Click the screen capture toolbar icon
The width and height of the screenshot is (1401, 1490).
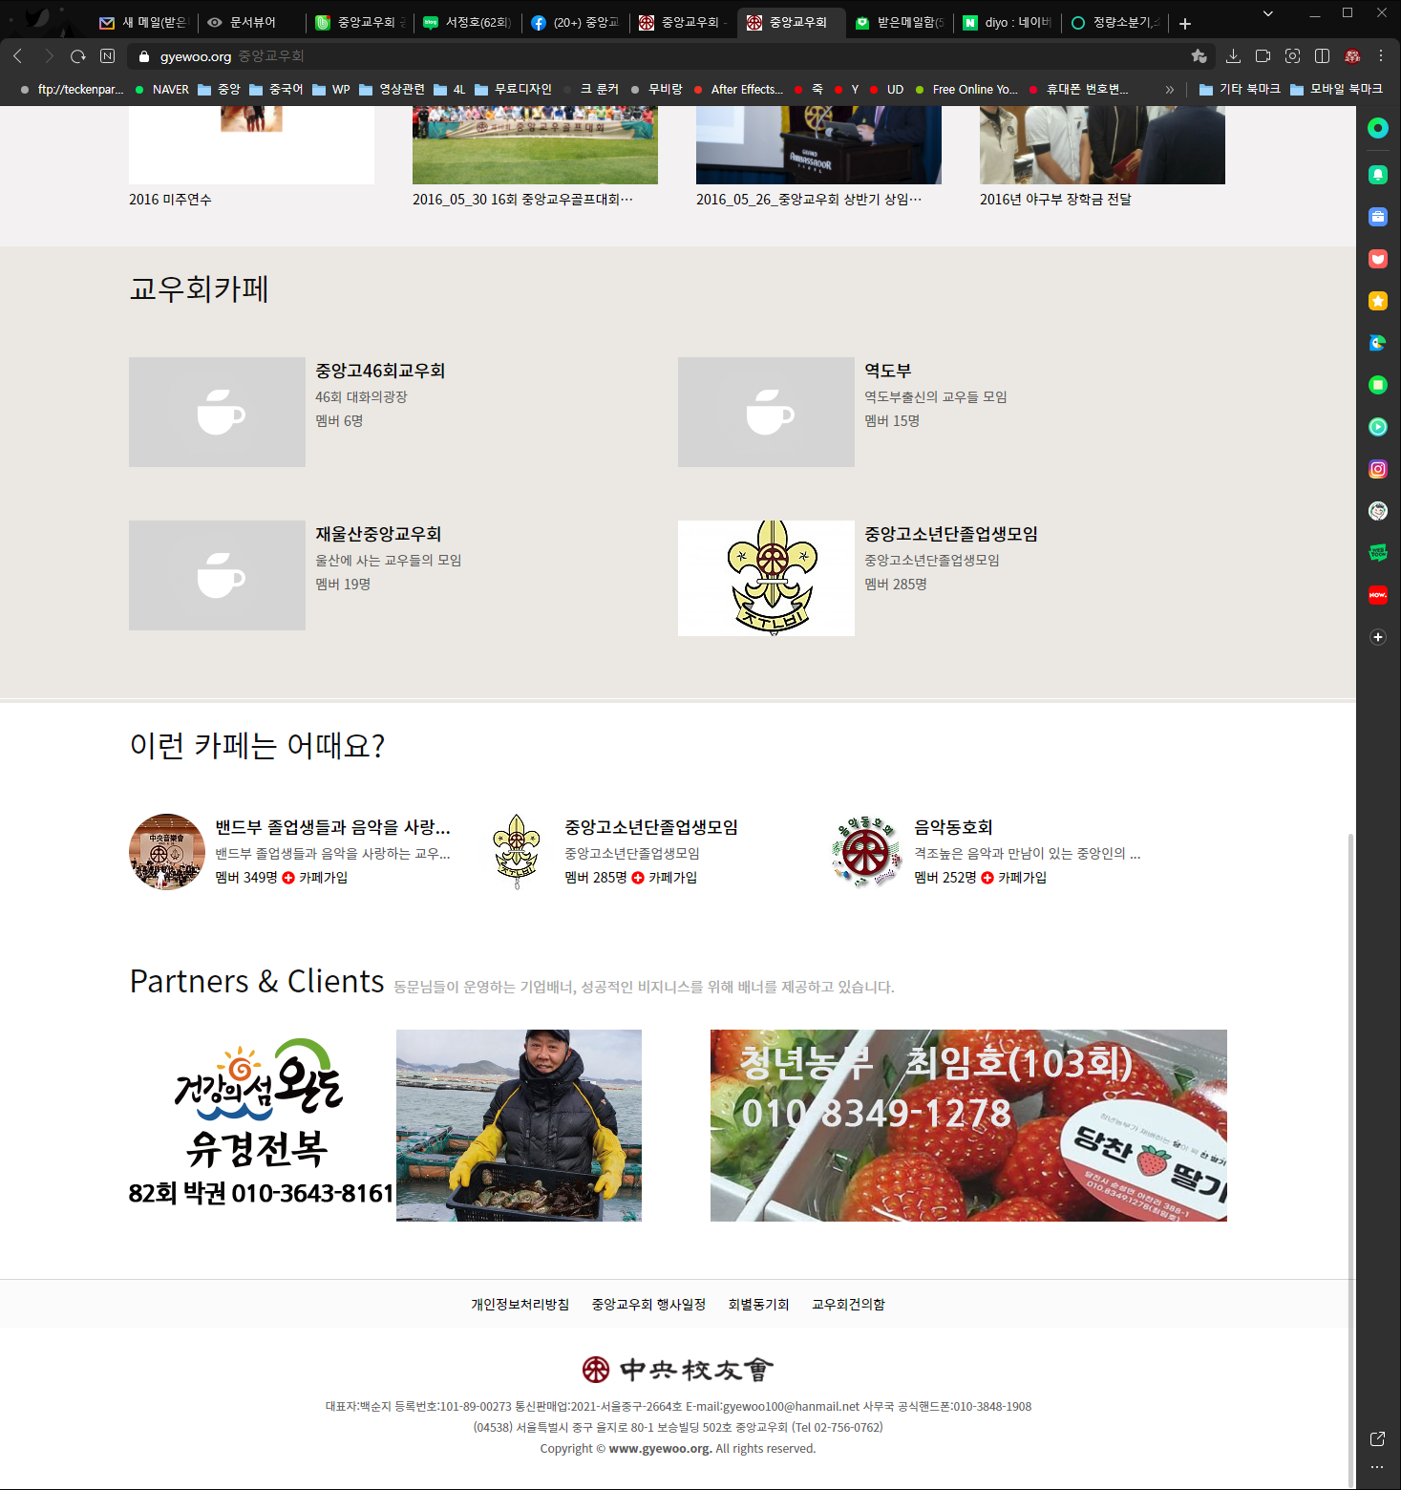pos(1292,56)
